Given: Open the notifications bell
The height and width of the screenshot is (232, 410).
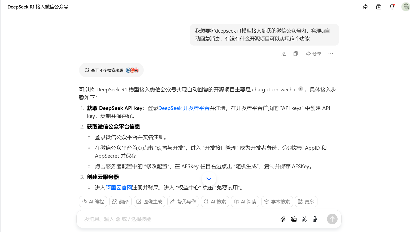Looking at the screenshot, I should pos(392,7).
